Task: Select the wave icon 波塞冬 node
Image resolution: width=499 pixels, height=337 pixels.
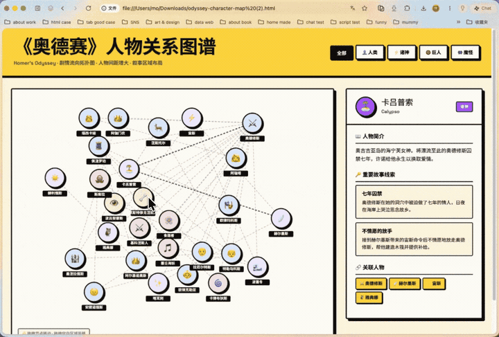Action: click(257, 267)
